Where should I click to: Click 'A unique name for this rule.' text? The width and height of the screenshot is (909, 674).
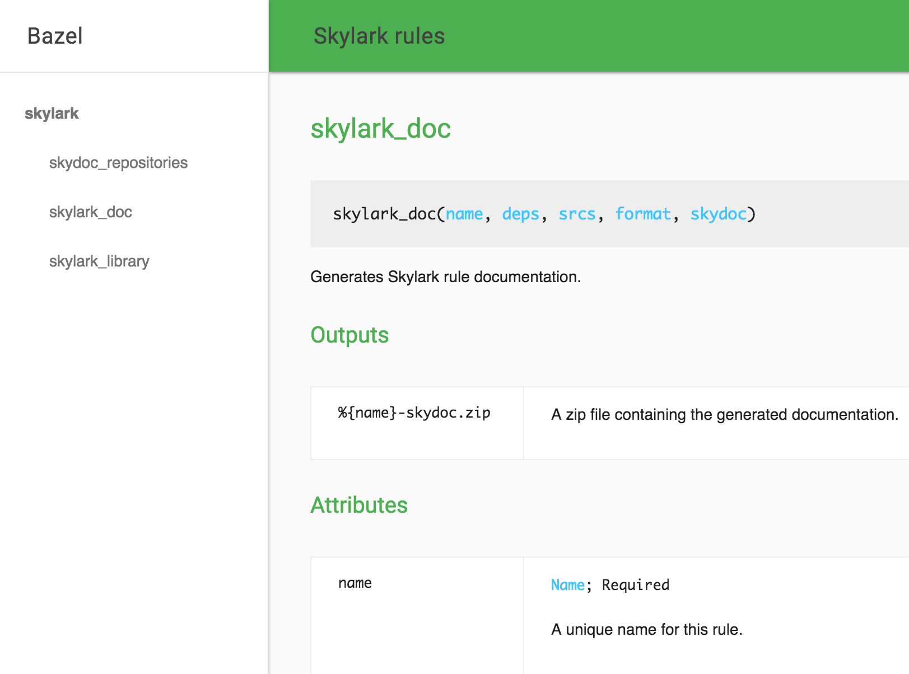647,630
